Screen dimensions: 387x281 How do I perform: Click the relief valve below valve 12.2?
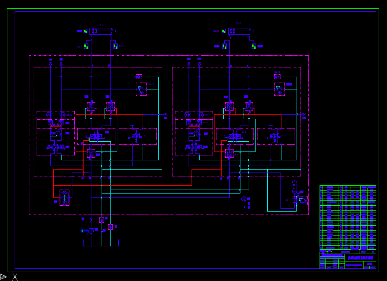279,89
